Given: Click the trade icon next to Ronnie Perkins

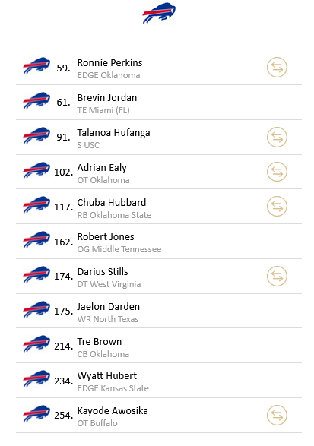Looking at the screenshot, I should coord(277,68).
